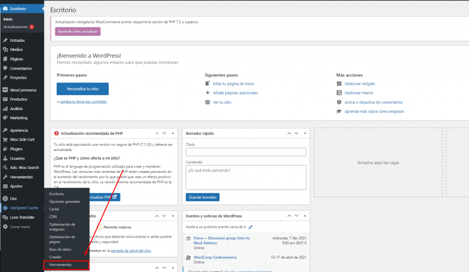This screenshot has height=272, width=469.
Task: Open Añade páginas adicionales link
Action: tap(235, 93)
